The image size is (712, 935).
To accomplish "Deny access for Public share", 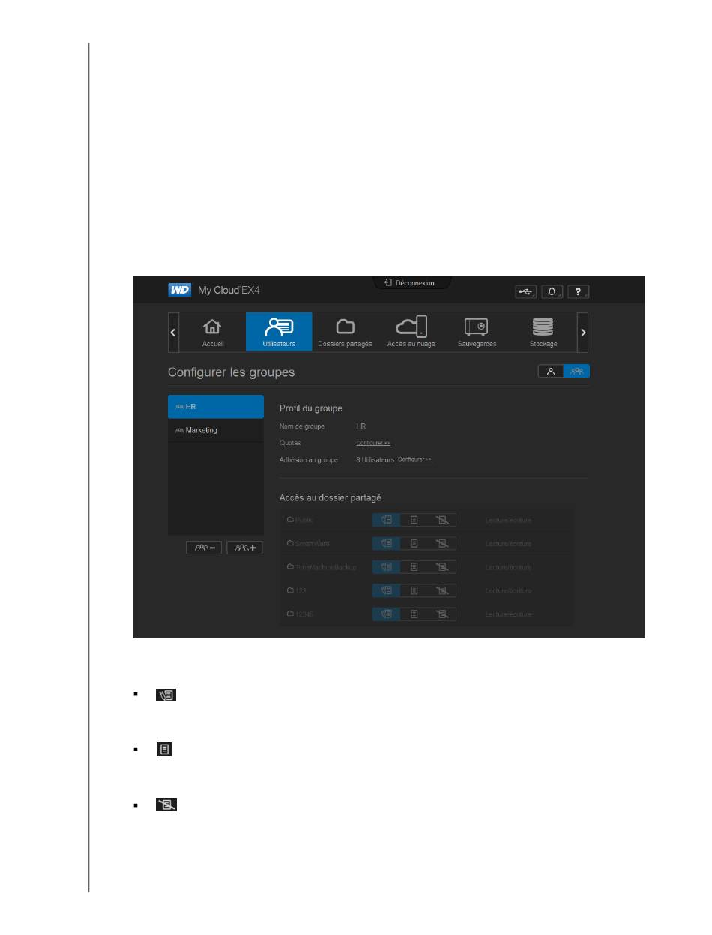I will (442, 520).
